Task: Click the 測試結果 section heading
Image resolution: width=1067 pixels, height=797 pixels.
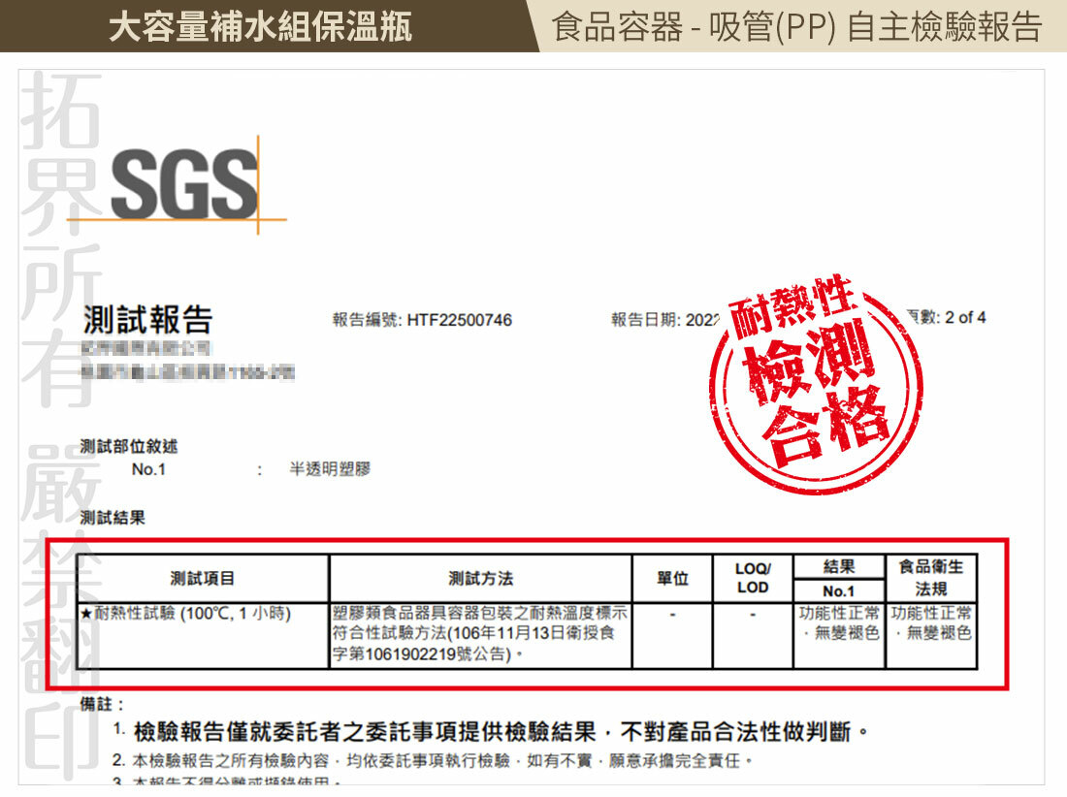Action: [113, 518]
